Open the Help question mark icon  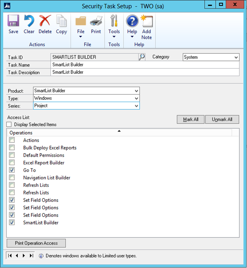click(132, 21)
